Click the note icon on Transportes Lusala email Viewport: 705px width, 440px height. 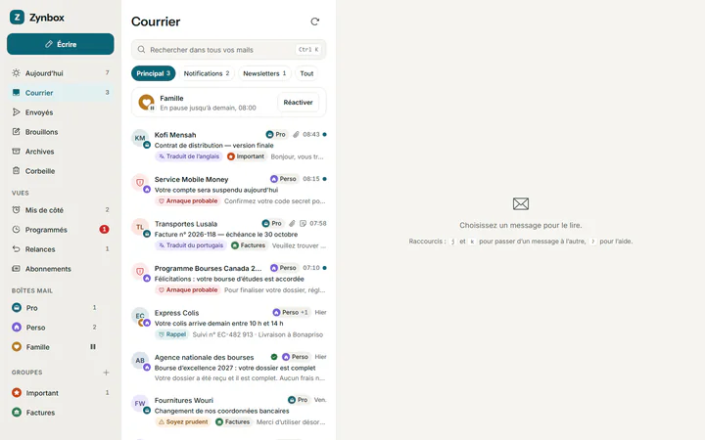coord(303,223)
